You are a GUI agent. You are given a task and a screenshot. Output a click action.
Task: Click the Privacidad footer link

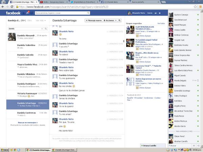tap(138, 98)
